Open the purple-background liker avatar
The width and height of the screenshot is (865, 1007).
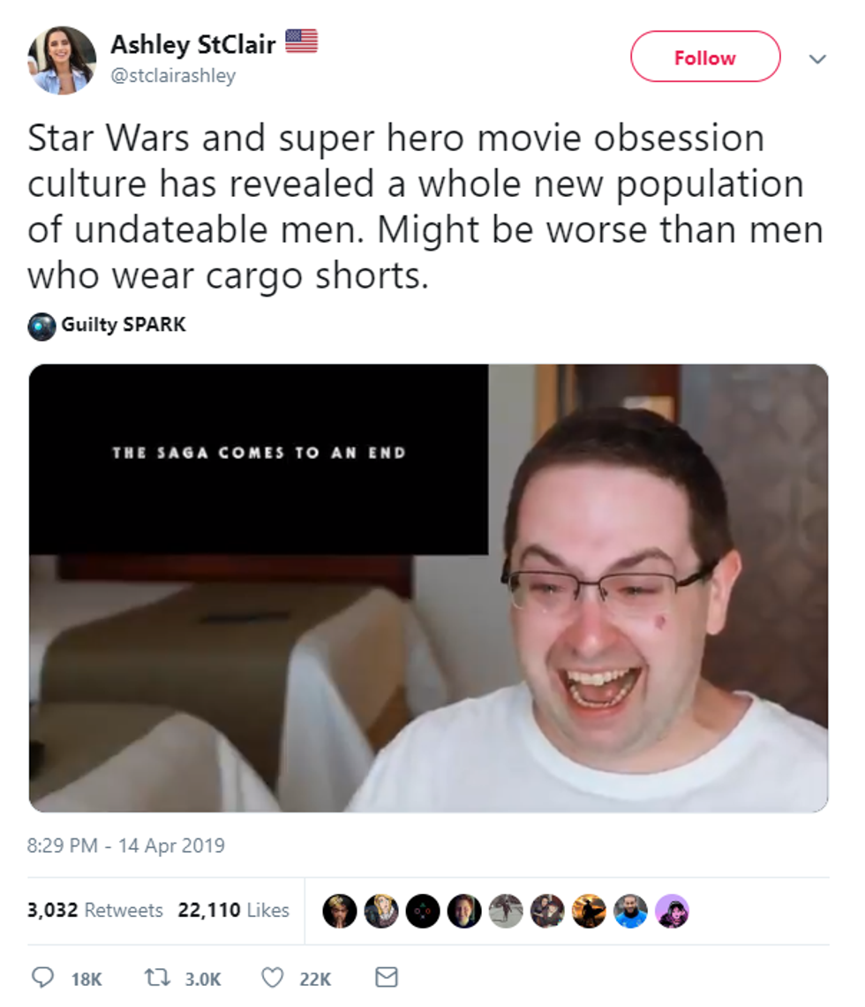(672, 911)
